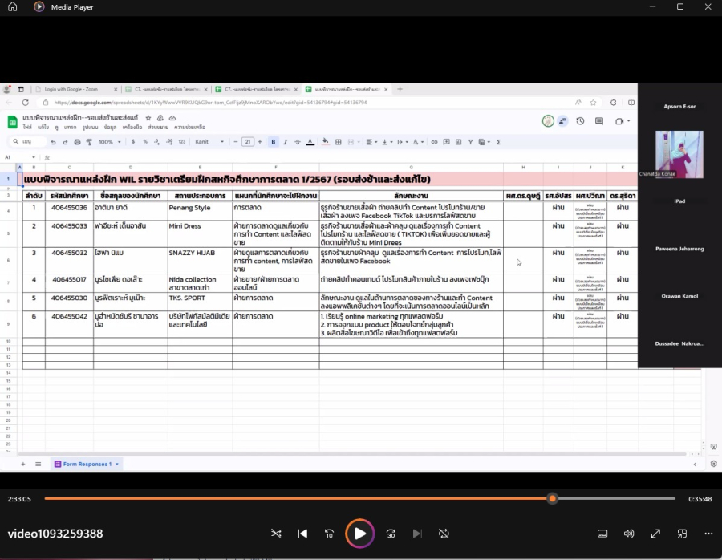Open the horizontal align dropdown
This screenshot has width=722, height=560.
pos(371,142)
